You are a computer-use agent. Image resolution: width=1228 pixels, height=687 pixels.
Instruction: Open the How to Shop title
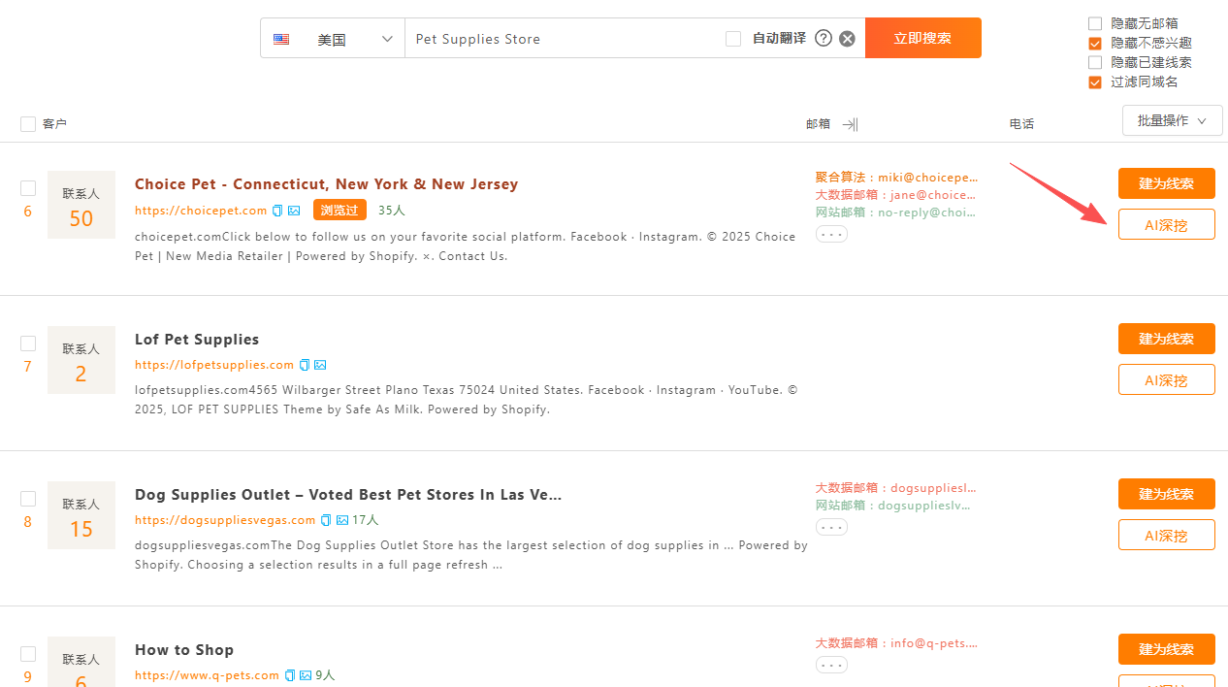(184, 650)
